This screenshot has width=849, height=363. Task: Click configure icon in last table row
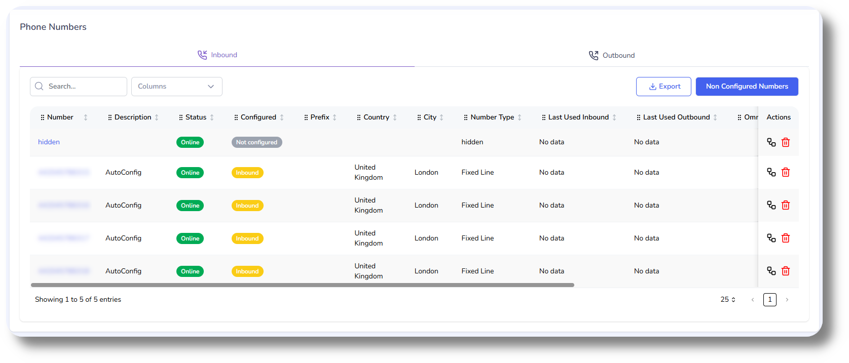[771, 271]
